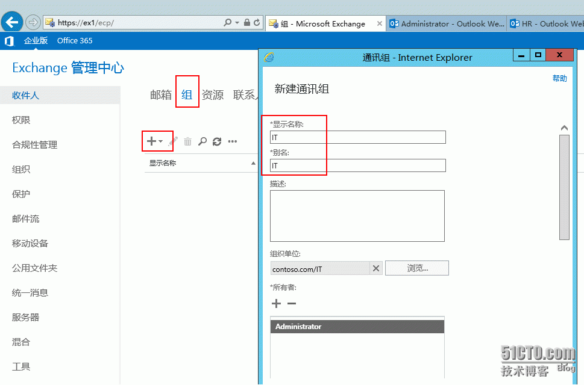584x385 pixels.
Task: Click the edit pencil toolbar icon
Action: coord(173,141)
